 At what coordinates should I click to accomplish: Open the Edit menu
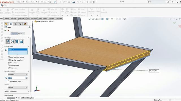23,2
